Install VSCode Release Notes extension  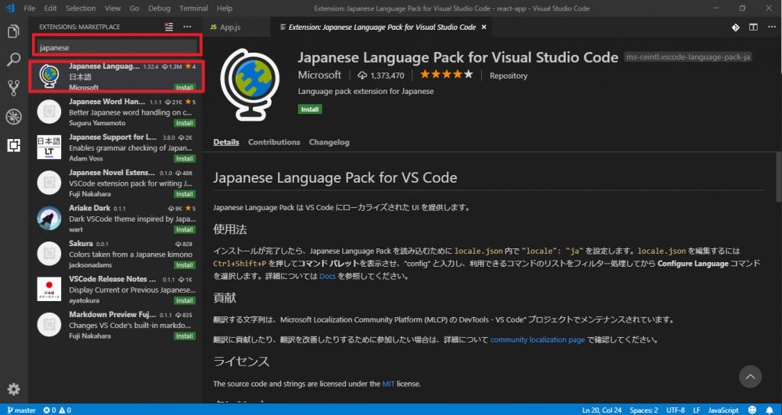(185, 300)
